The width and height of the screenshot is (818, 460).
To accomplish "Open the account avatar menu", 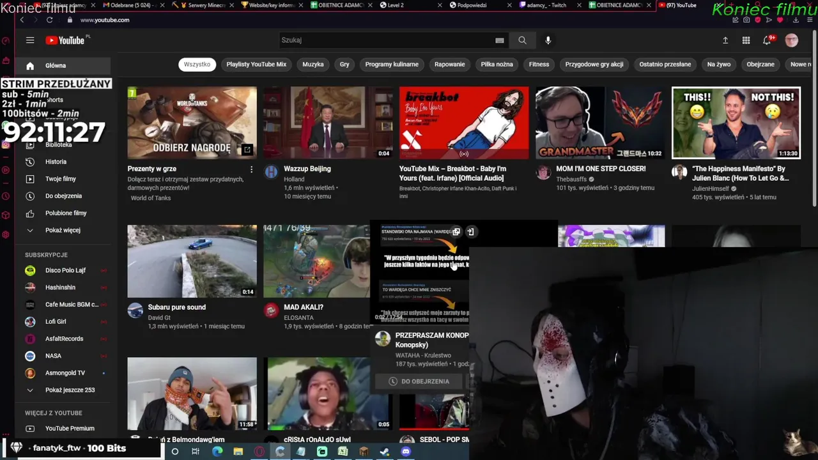I will pyautogui.click(x=792, y=40).
